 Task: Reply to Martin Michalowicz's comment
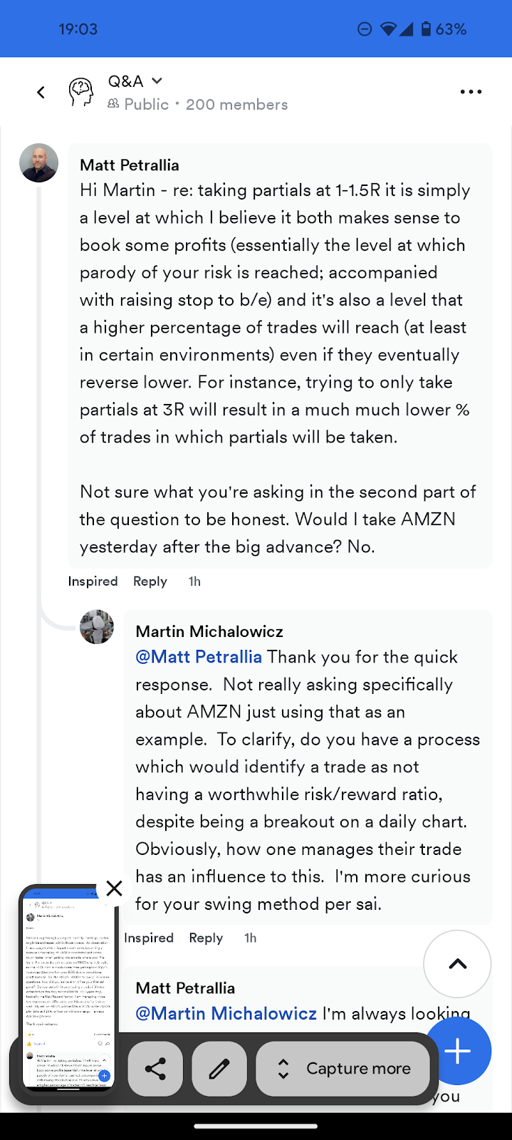click(x=206, y=938)
